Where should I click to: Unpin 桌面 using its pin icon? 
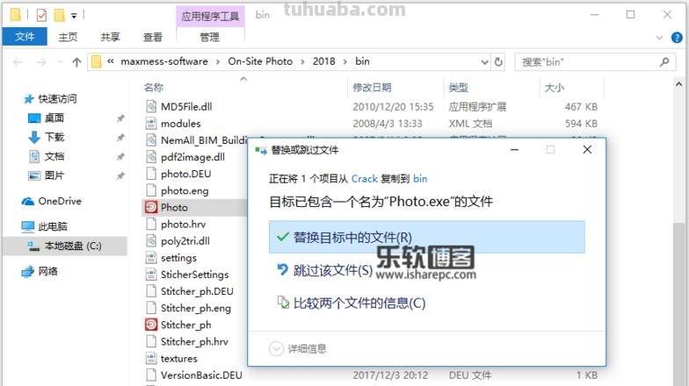pyautogui.click(x=120, y=118)
